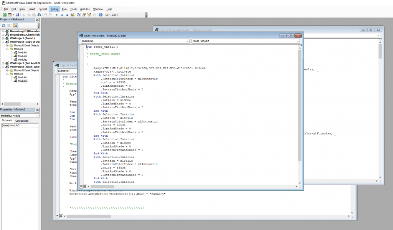Image resolution: width=393 pixels, height=230 pixels.
Task: Open the (General) object dropdown
Action: pos(187,41)
